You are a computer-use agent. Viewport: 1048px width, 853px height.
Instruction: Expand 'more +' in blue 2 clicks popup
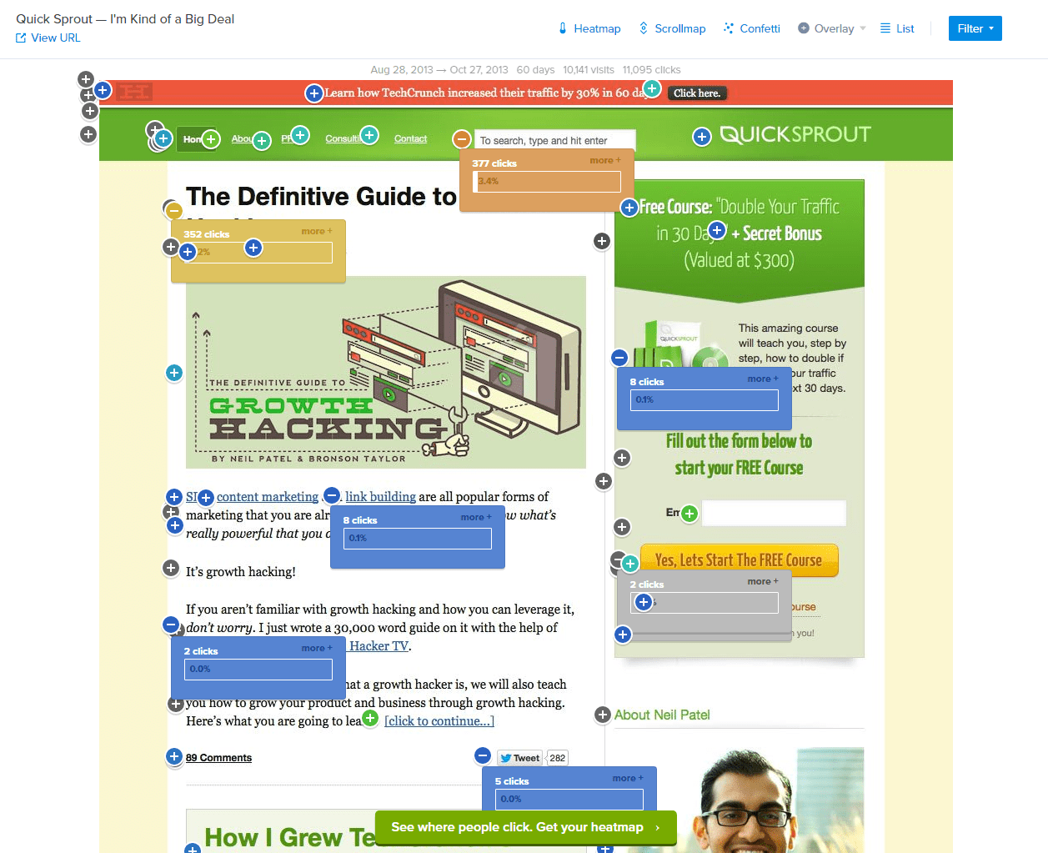click(x=317, y=648)
